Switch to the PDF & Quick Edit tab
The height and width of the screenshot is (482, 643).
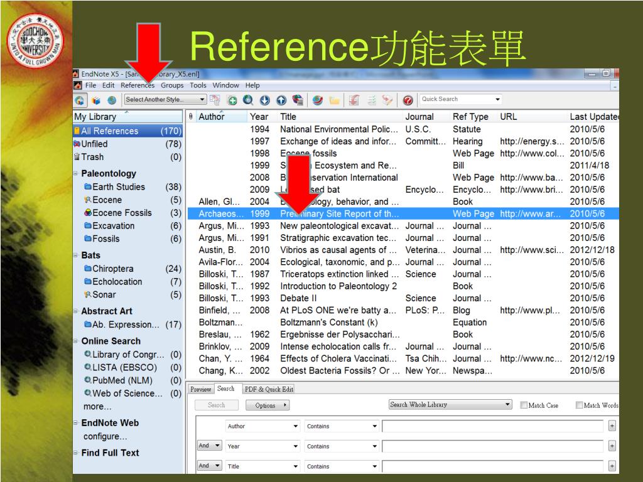269,389
